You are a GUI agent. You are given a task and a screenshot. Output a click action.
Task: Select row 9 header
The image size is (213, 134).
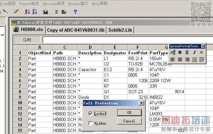(x=20, y=97)
